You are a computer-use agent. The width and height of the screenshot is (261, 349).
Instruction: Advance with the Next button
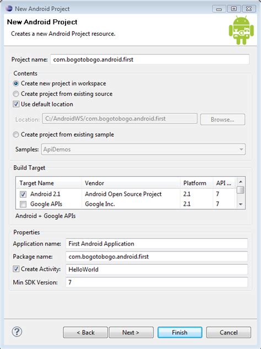(x=131, y=332)
